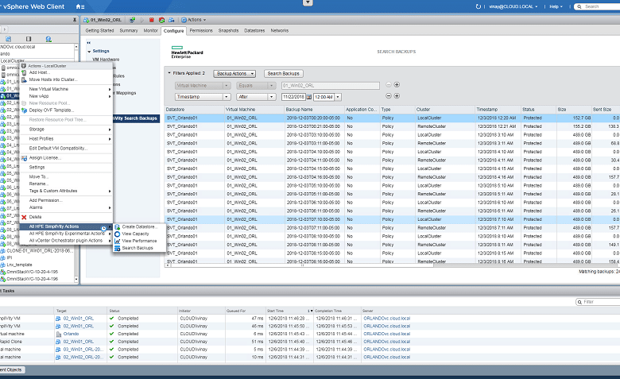Switch to the Summary tab
The image size is (620, 379).
point(129,30)
